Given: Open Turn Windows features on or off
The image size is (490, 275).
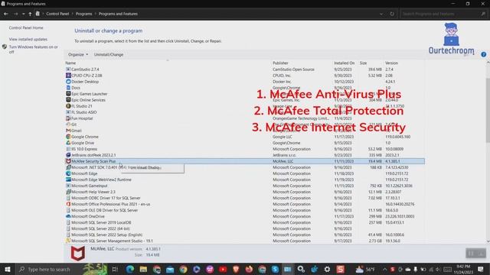Looking at the screenshot, I should (33, 49).
